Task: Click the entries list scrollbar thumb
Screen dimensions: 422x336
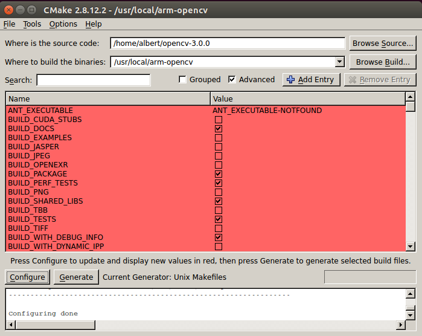Action: pos(410,106)
